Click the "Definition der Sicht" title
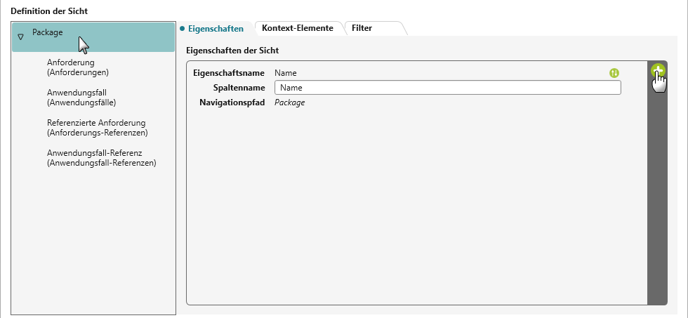Screen dimensions: 688x318 [x=50, y=11]
